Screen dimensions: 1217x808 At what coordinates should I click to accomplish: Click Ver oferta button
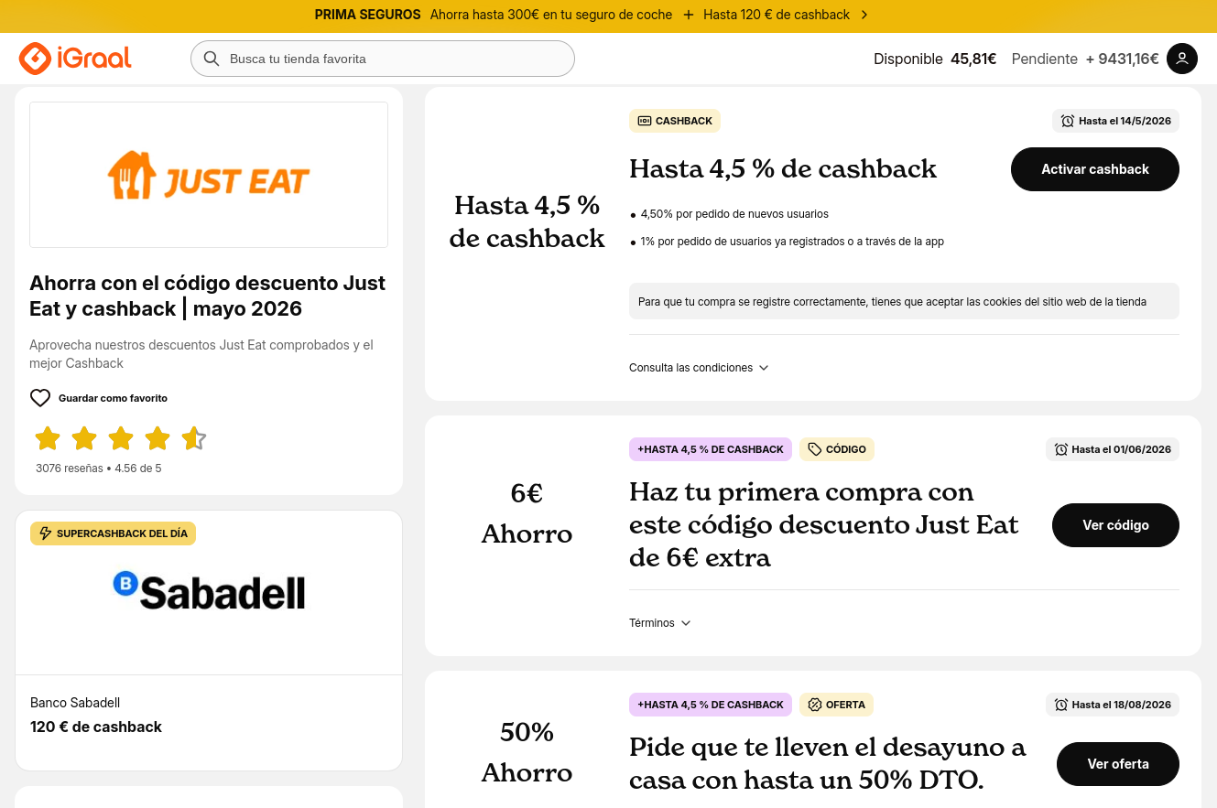[x=1118, y=764]
